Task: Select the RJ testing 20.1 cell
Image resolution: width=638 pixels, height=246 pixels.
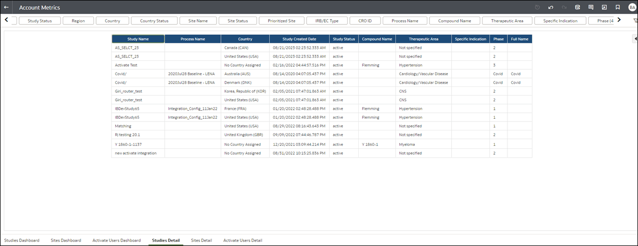Action: (138, 135)
